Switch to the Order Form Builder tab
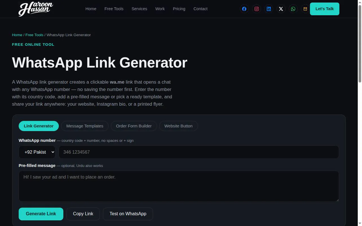The image size is (362, 226). [134, 126]
